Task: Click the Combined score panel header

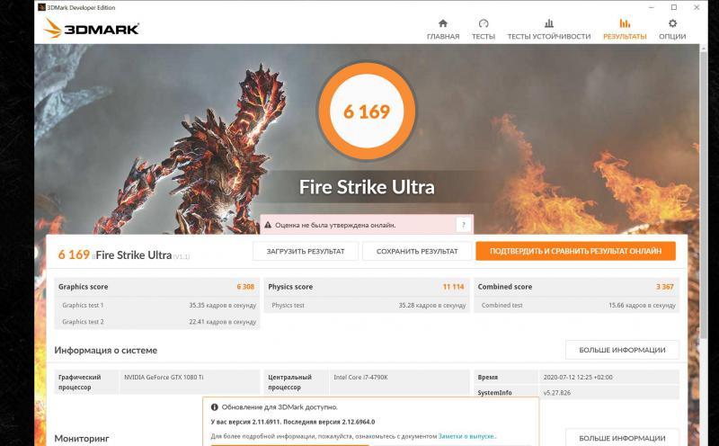Action: point(577,287)
